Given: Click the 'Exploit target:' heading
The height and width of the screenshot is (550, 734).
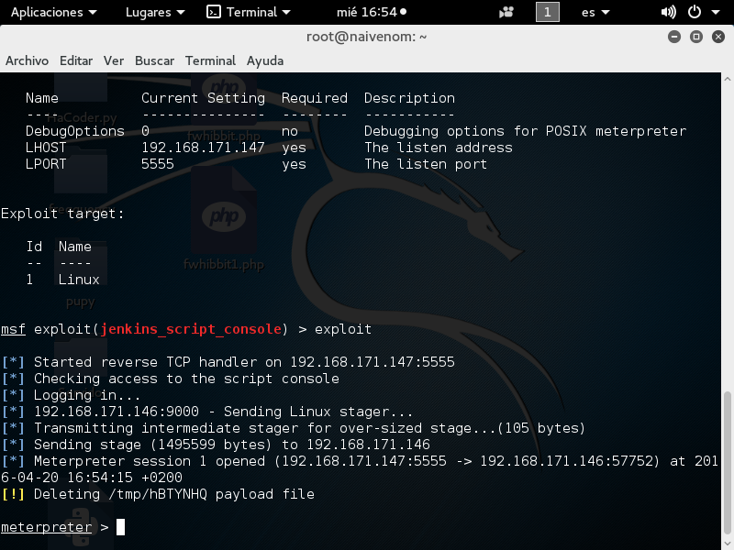Looking at the screenshot, I should (62, 214).
